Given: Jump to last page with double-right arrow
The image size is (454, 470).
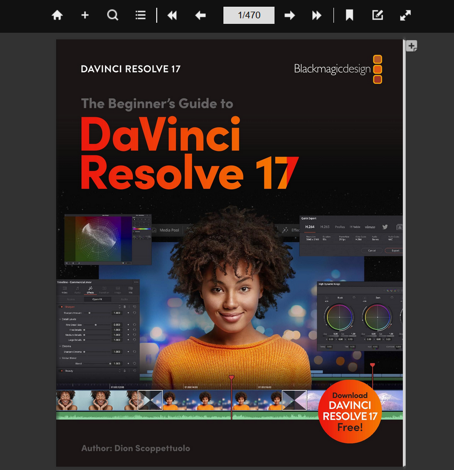Looking at the screenshot, I should [317, 15].
